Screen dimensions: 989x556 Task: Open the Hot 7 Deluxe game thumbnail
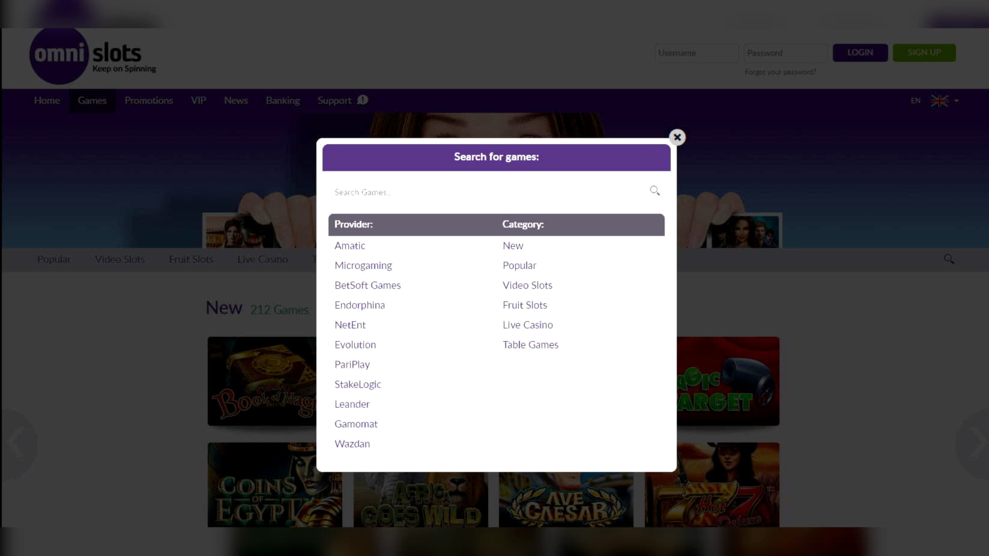click(x=712, y=485)
